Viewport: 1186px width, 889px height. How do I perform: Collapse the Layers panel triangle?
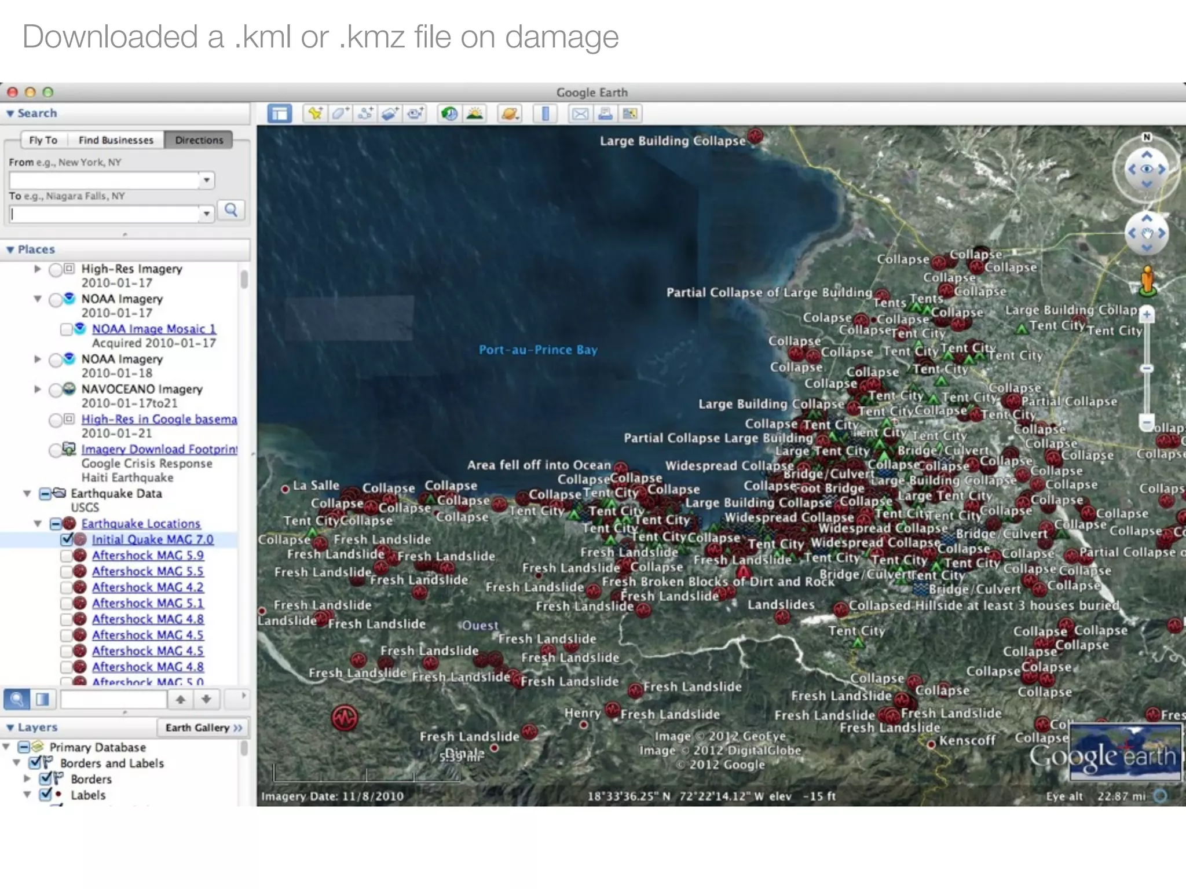tap(10, 728)
